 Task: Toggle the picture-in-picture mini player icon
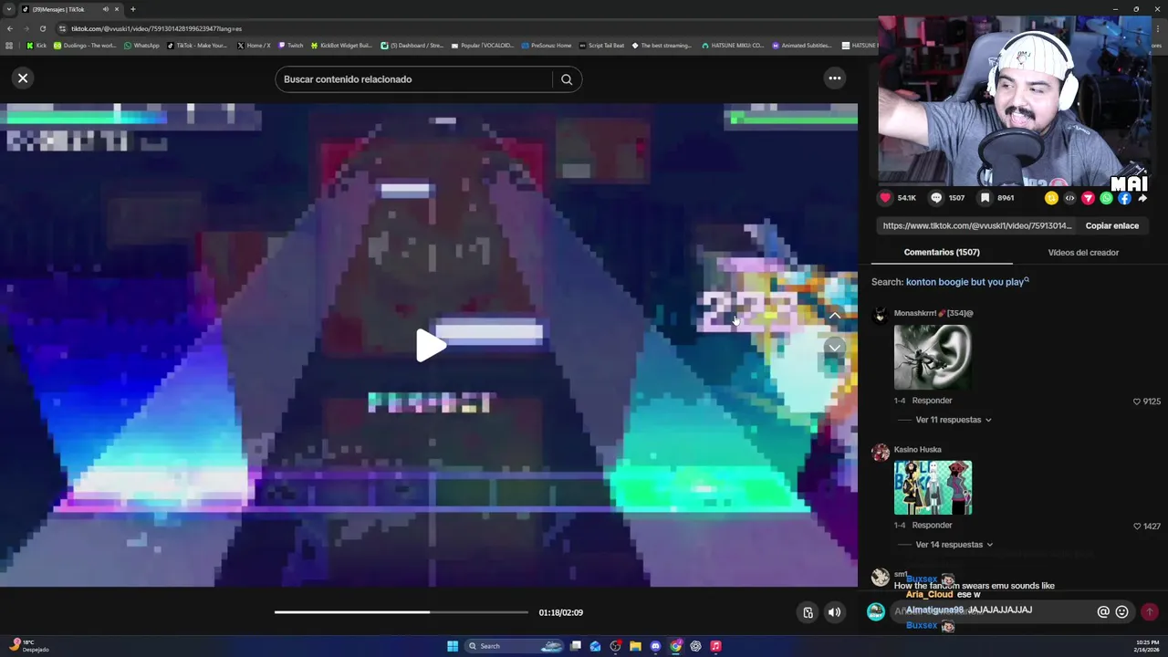point(808,612)
